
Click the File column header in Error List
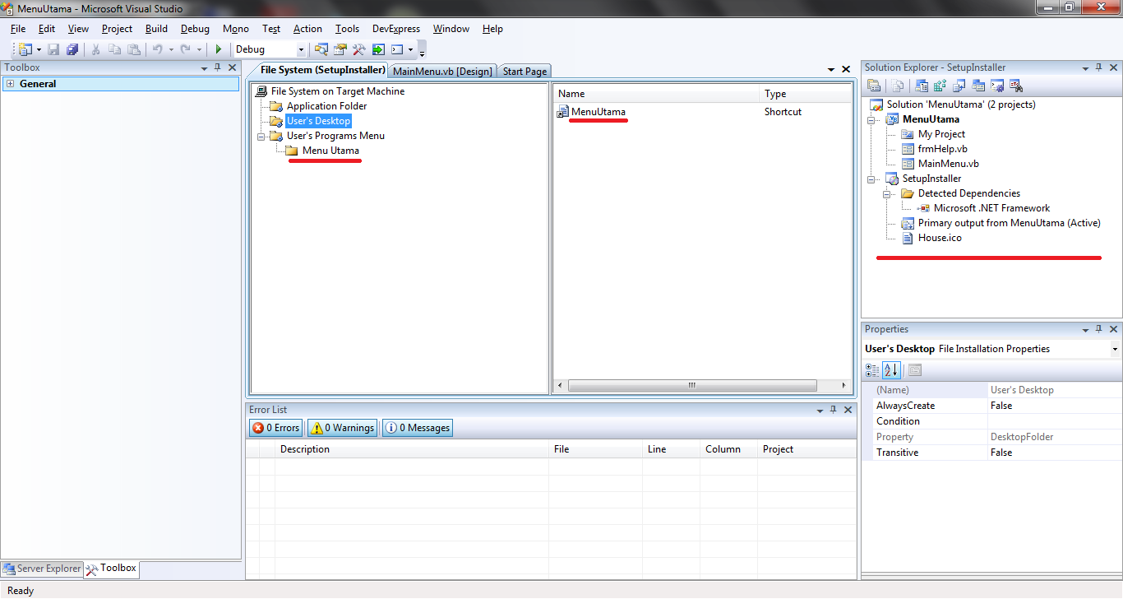[595, 449]
